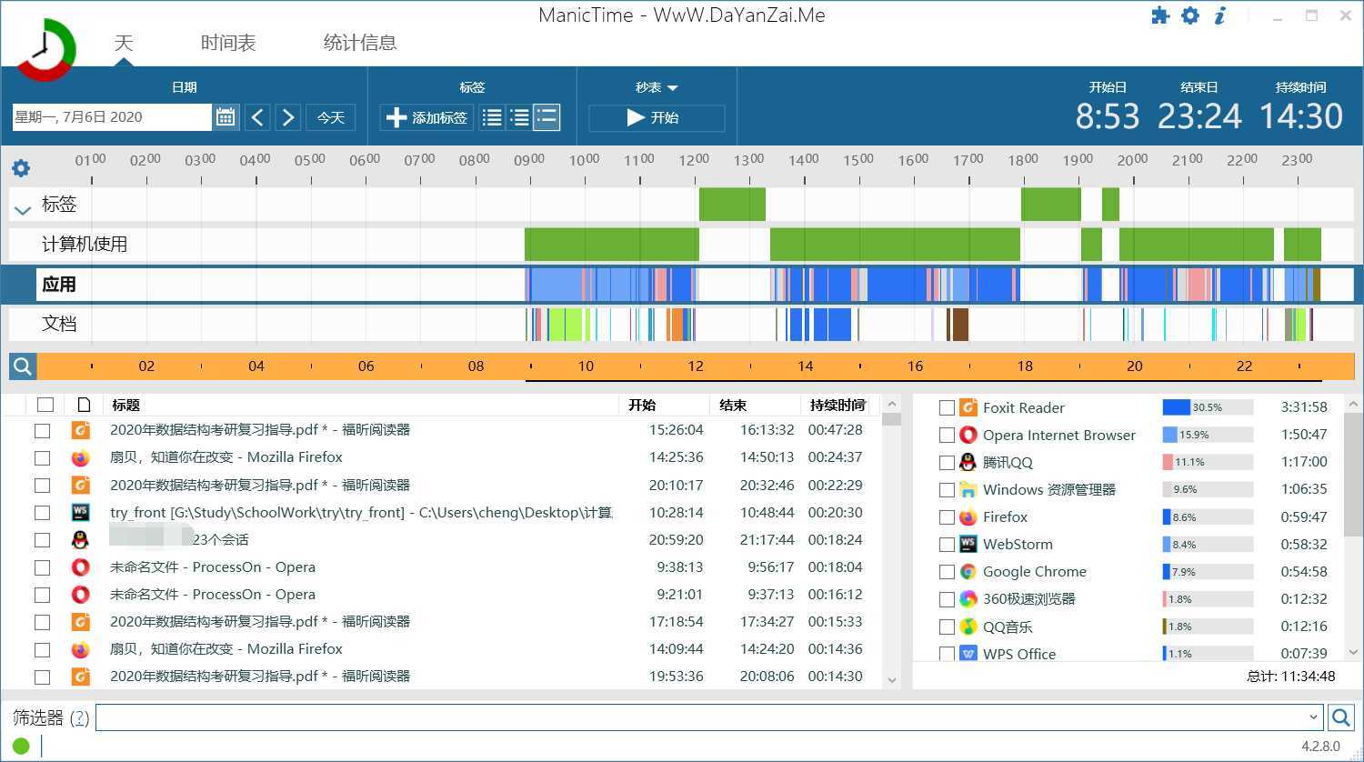Screen dimensions: 1364x762
Task: Check the box for the try_front WebStorm row
Action: [42, 513]
